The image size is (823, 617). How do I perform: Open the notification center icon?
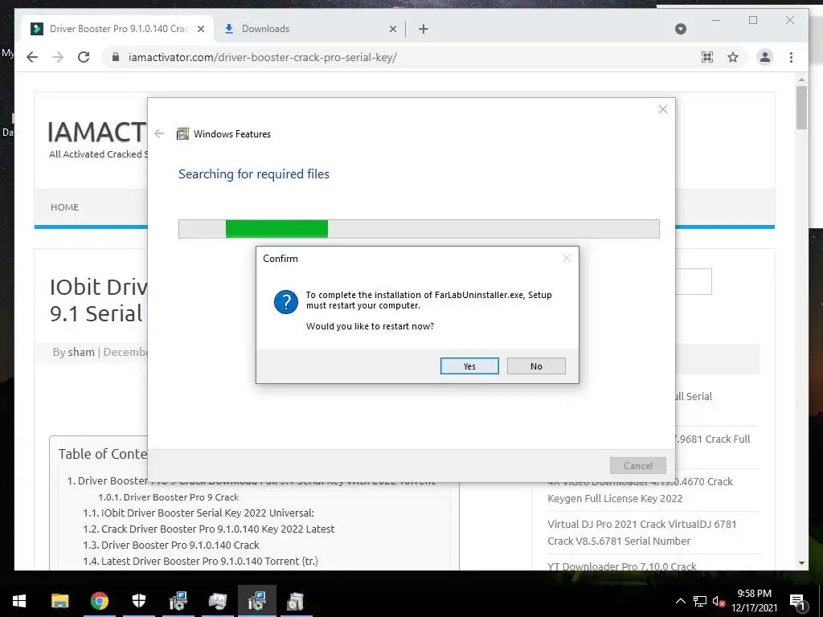pos(796,601)
